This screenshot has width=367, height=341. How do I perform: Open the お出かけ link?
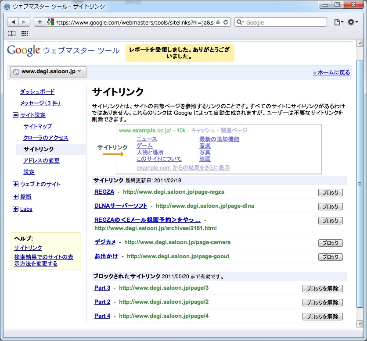point(106,256)
